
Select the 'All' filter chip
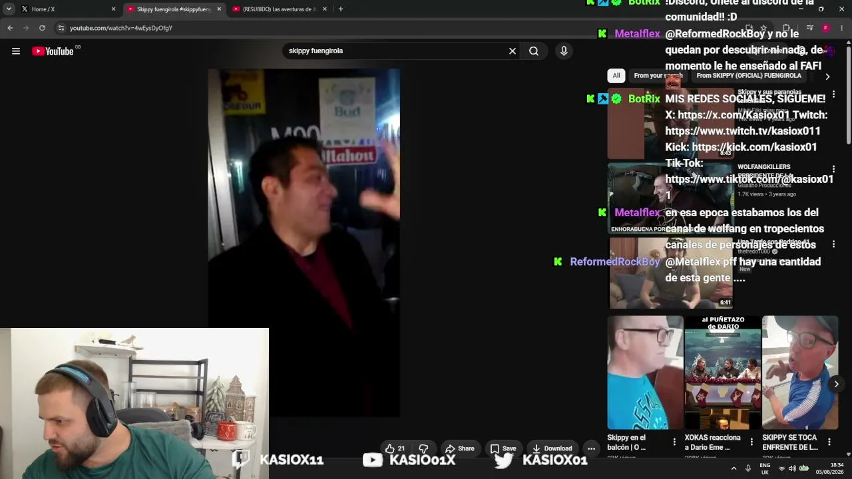point(616,76)
